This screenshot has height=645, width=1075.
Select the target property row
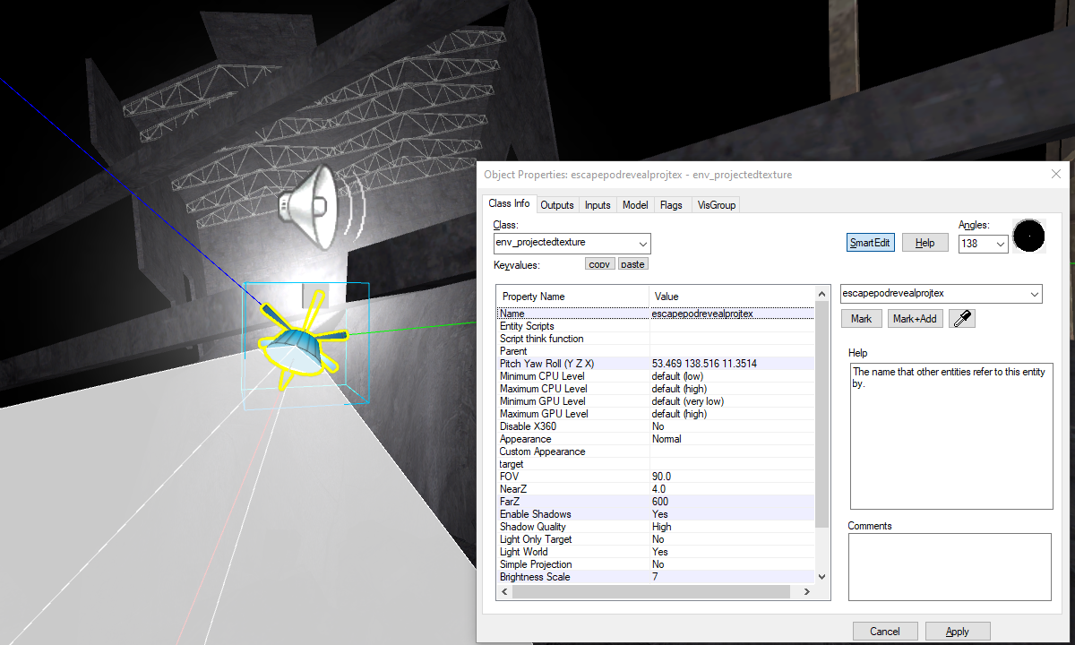pyautogui.click(x=656, y=464)
